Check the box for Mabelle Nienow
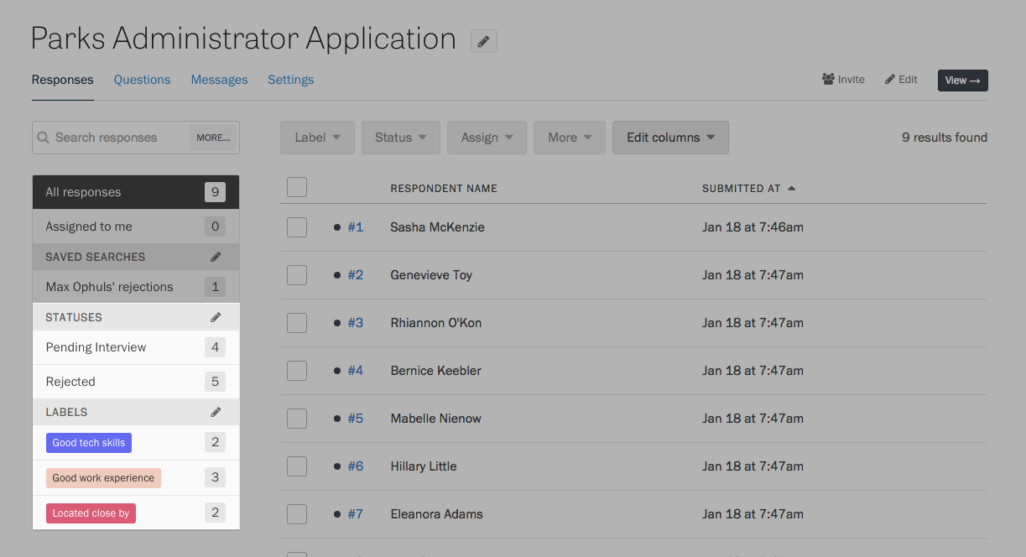This screenshot has height=557, width=1026. (x=297, y=419)
